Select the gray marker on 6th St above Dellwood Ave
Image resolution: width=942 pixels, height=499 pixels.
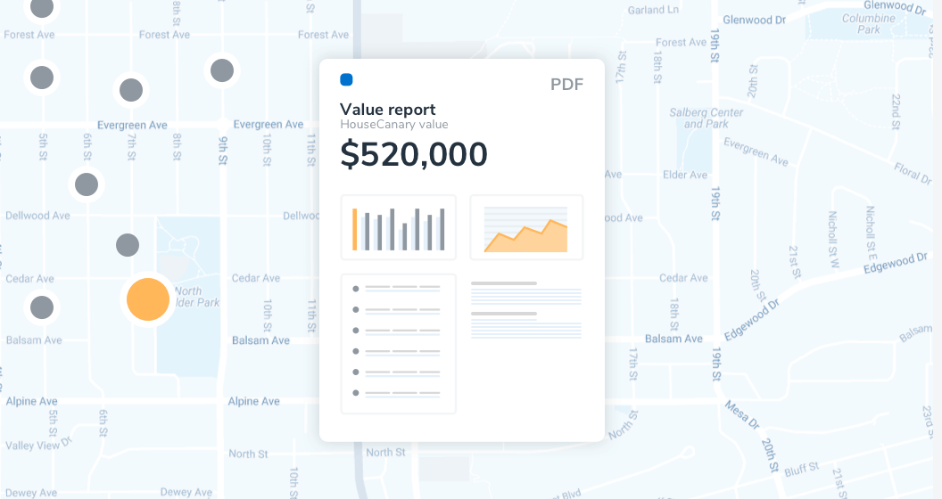coord(87,184)
